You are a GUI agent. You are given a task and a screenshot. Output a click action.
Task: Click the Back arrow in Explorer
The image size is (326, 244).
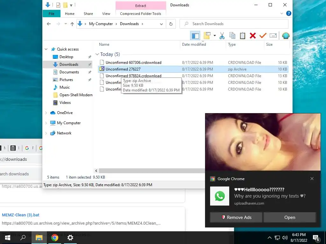point(49,24)
